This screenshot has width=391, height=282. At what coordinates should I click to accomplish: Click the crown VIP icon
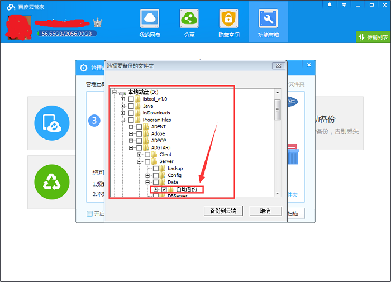[98, 23]
